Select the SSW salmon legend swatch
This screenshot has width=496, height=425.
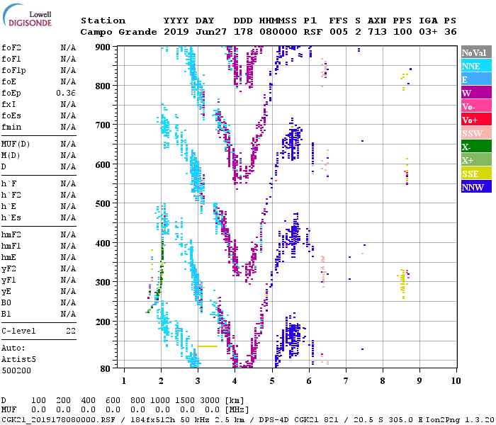(476, 133)
